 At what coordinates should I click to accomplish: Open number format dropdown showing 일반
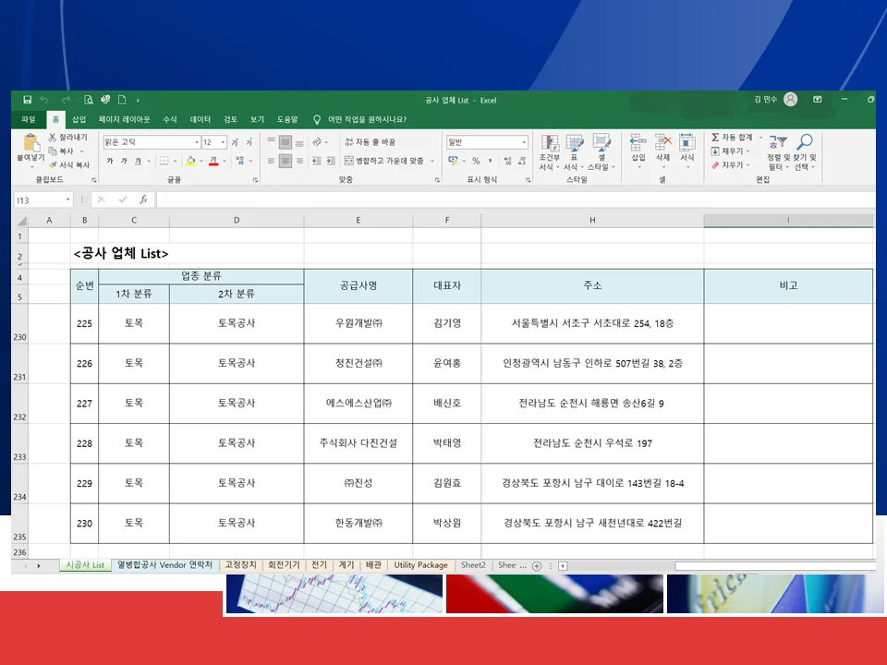pos(524,142)
